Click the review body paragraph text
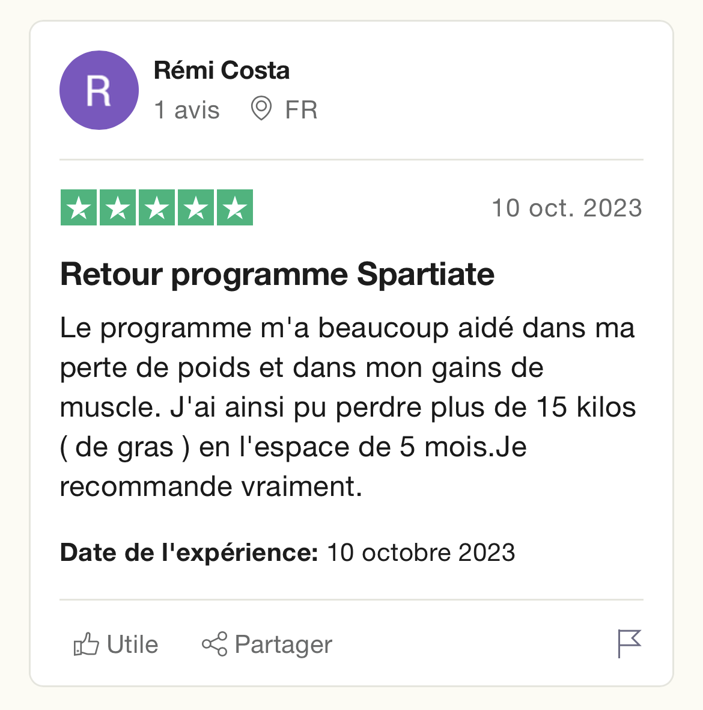The width and height of the screenshot is (703, 710). click(x=348, y=406)
